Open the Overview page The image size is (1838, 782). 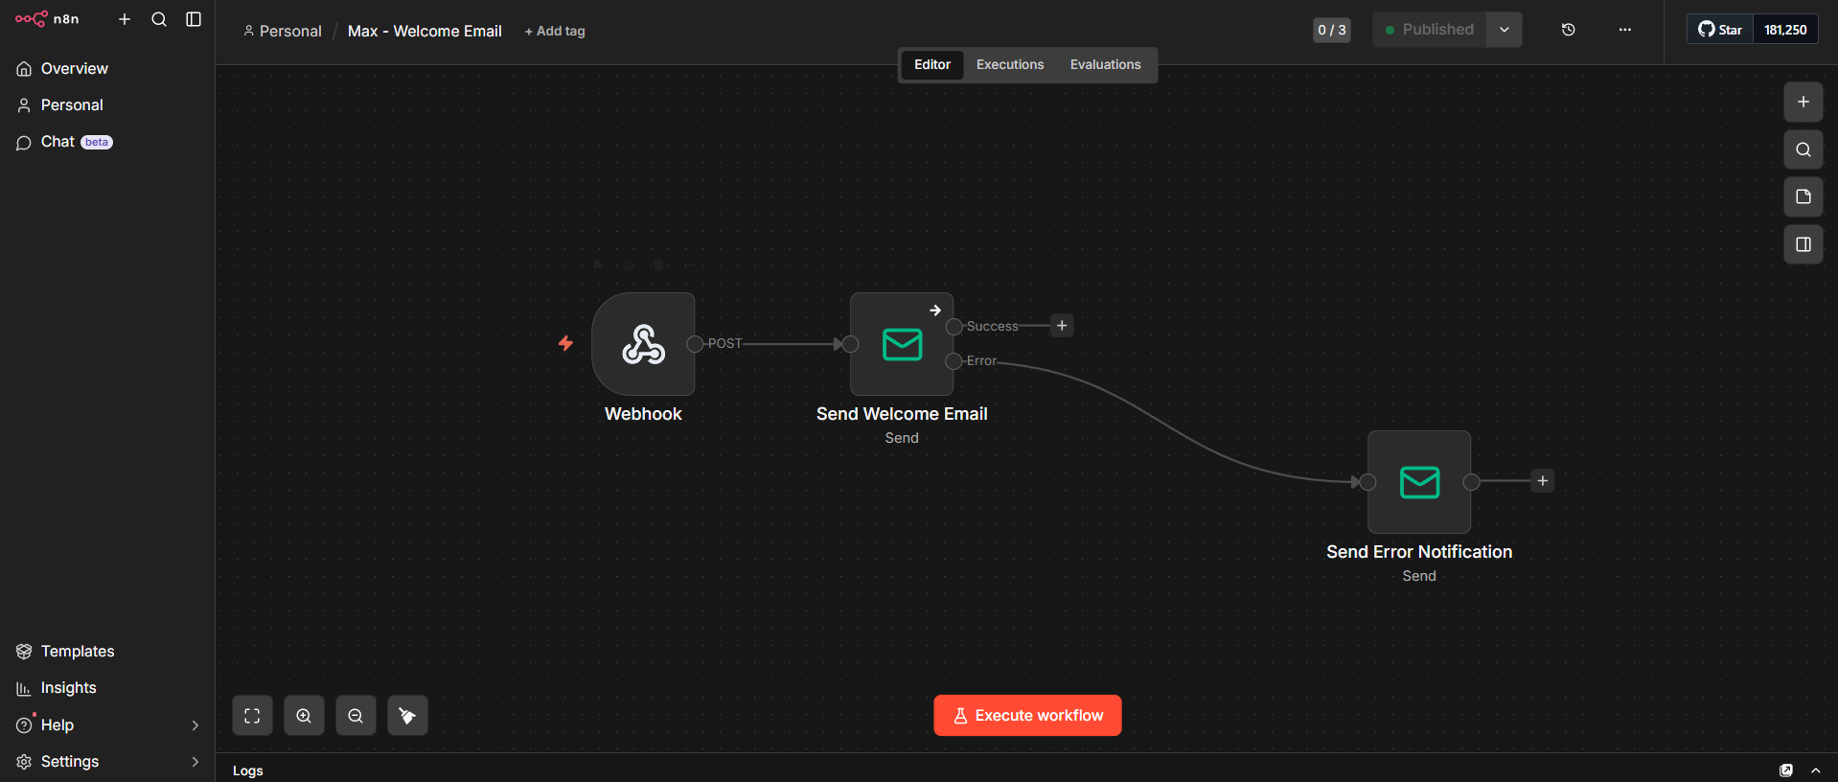pos(107,69)
